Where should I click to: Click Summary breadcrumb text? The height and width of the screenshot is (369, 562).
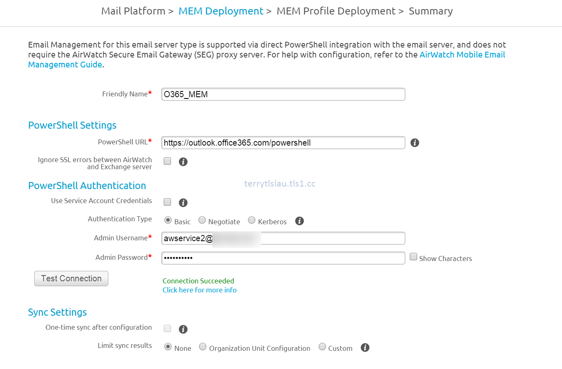431,11
